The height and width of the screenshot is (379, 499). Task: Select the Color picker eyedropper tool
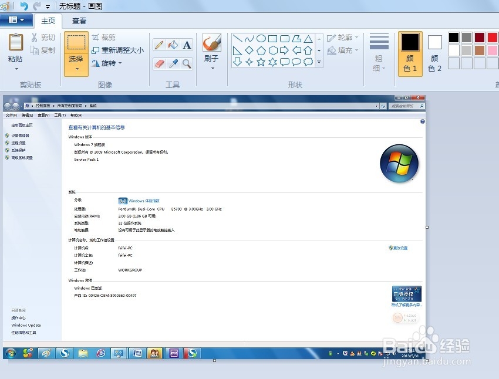[x=173, y=64]
